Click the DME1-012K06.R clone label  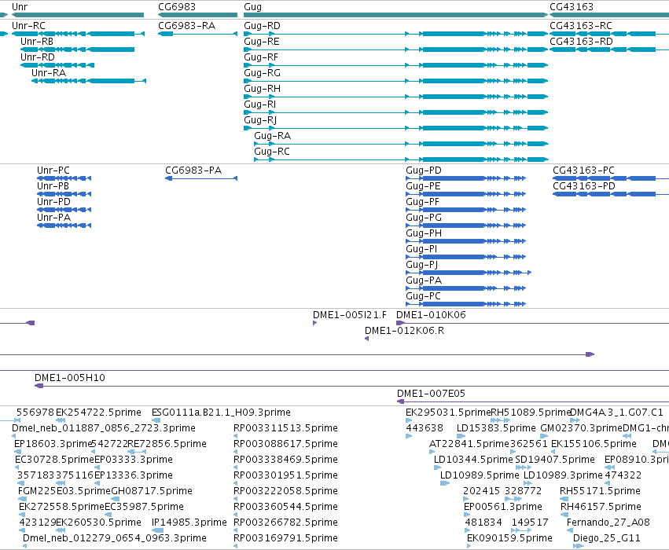(x=405, y=331)
